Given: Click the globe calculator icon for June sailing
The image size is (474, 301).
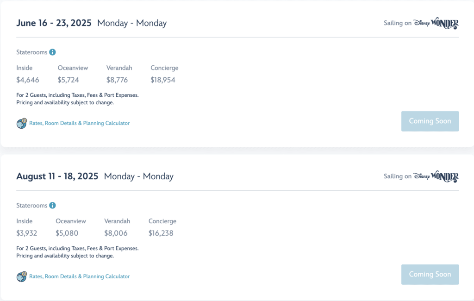Looking at the screenshot, I should point(22,123).
